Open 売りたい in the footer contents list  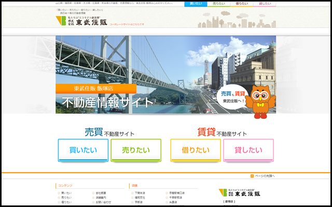coord(66,198)
